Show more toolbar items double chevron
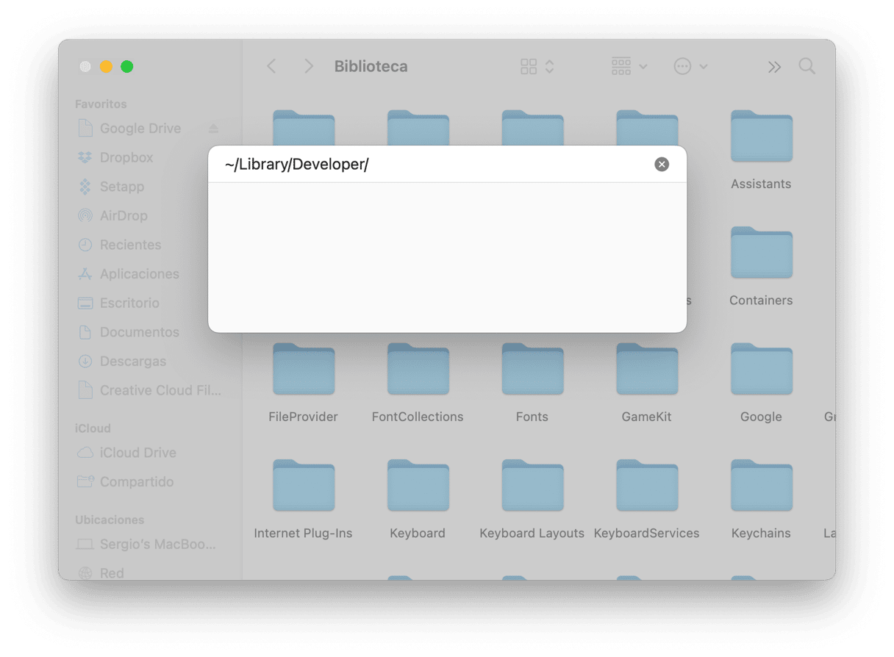The height and width of the screenshot is (657, 894). click(773, 67)
